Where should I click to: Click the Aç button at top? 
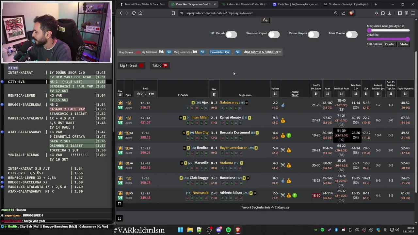click(x=265, y=20)
